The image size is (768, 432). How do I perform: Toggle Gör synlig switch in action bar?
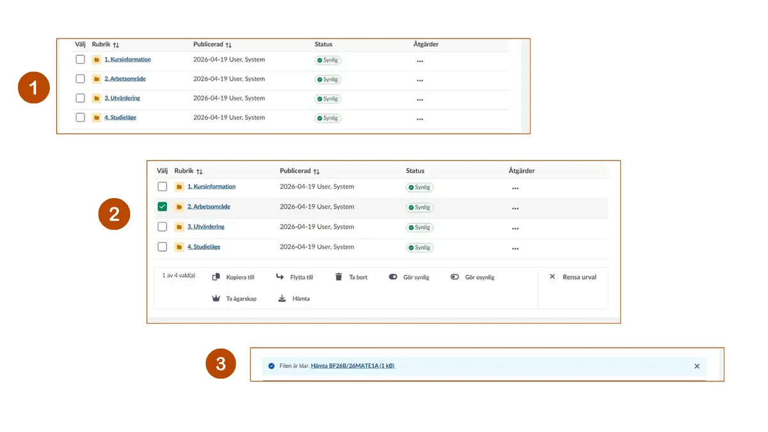[x=393, y=277]
